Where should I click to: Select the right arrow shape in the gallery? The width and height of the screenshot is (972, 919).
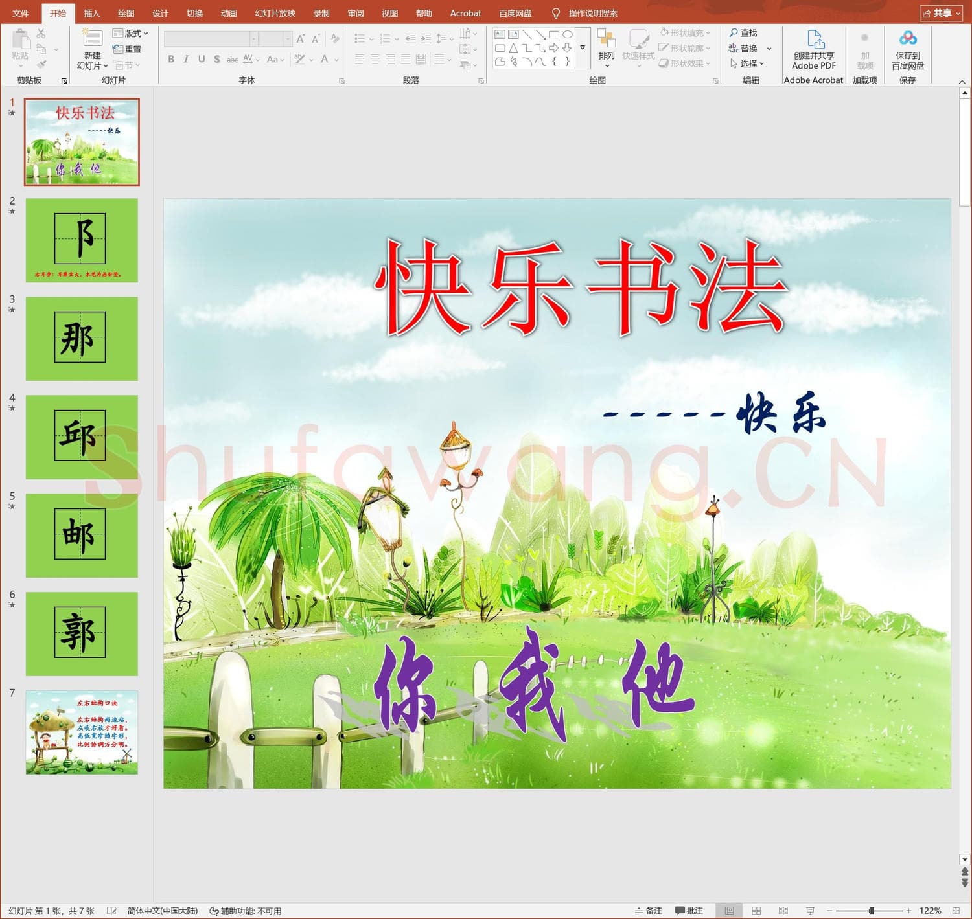point(553,48)
